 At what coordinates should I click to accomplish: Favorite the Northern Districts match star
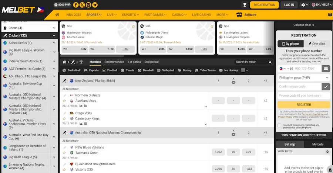64,101
